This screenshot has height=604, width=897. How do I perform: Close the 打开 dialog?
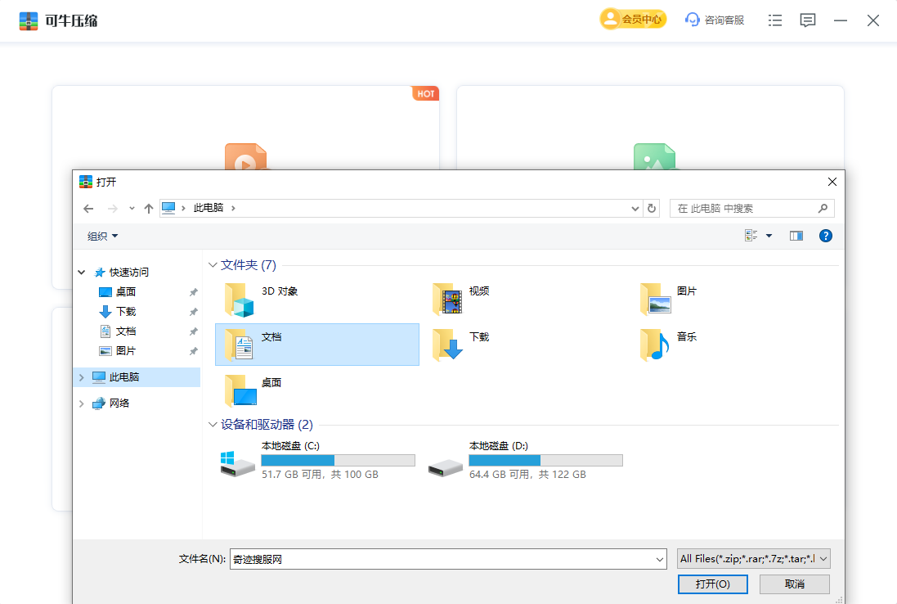[832, 182]
